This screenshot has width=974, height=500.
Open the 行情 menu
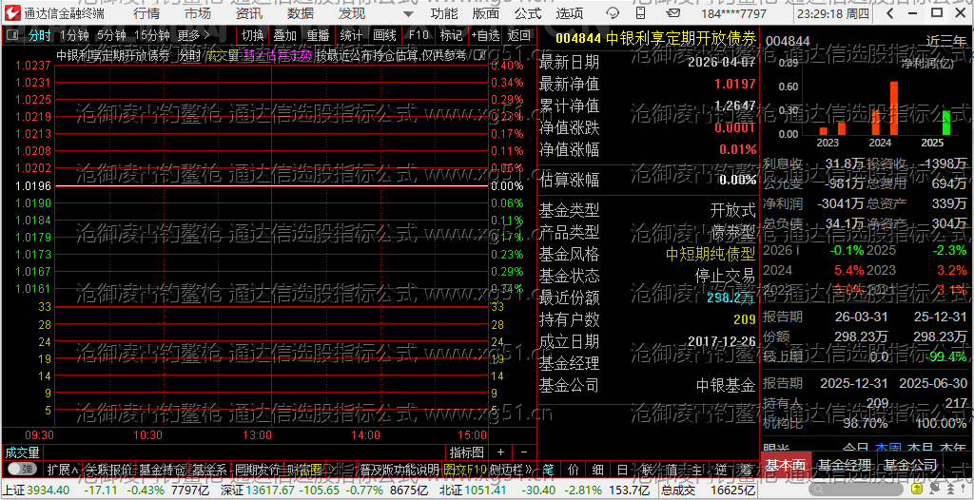[x=146, y=13]
